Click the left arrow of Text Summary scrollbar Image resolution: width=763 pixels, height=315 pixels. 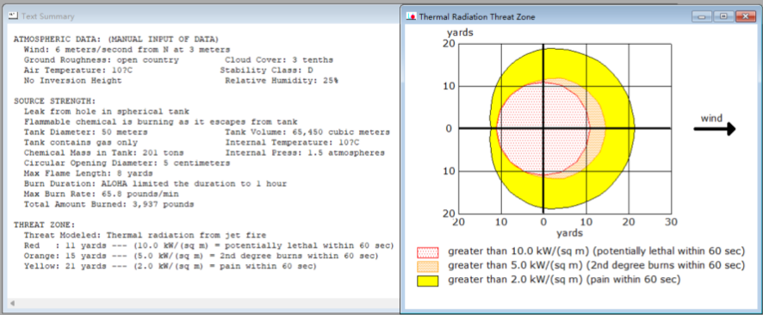(x=12, y=303)
